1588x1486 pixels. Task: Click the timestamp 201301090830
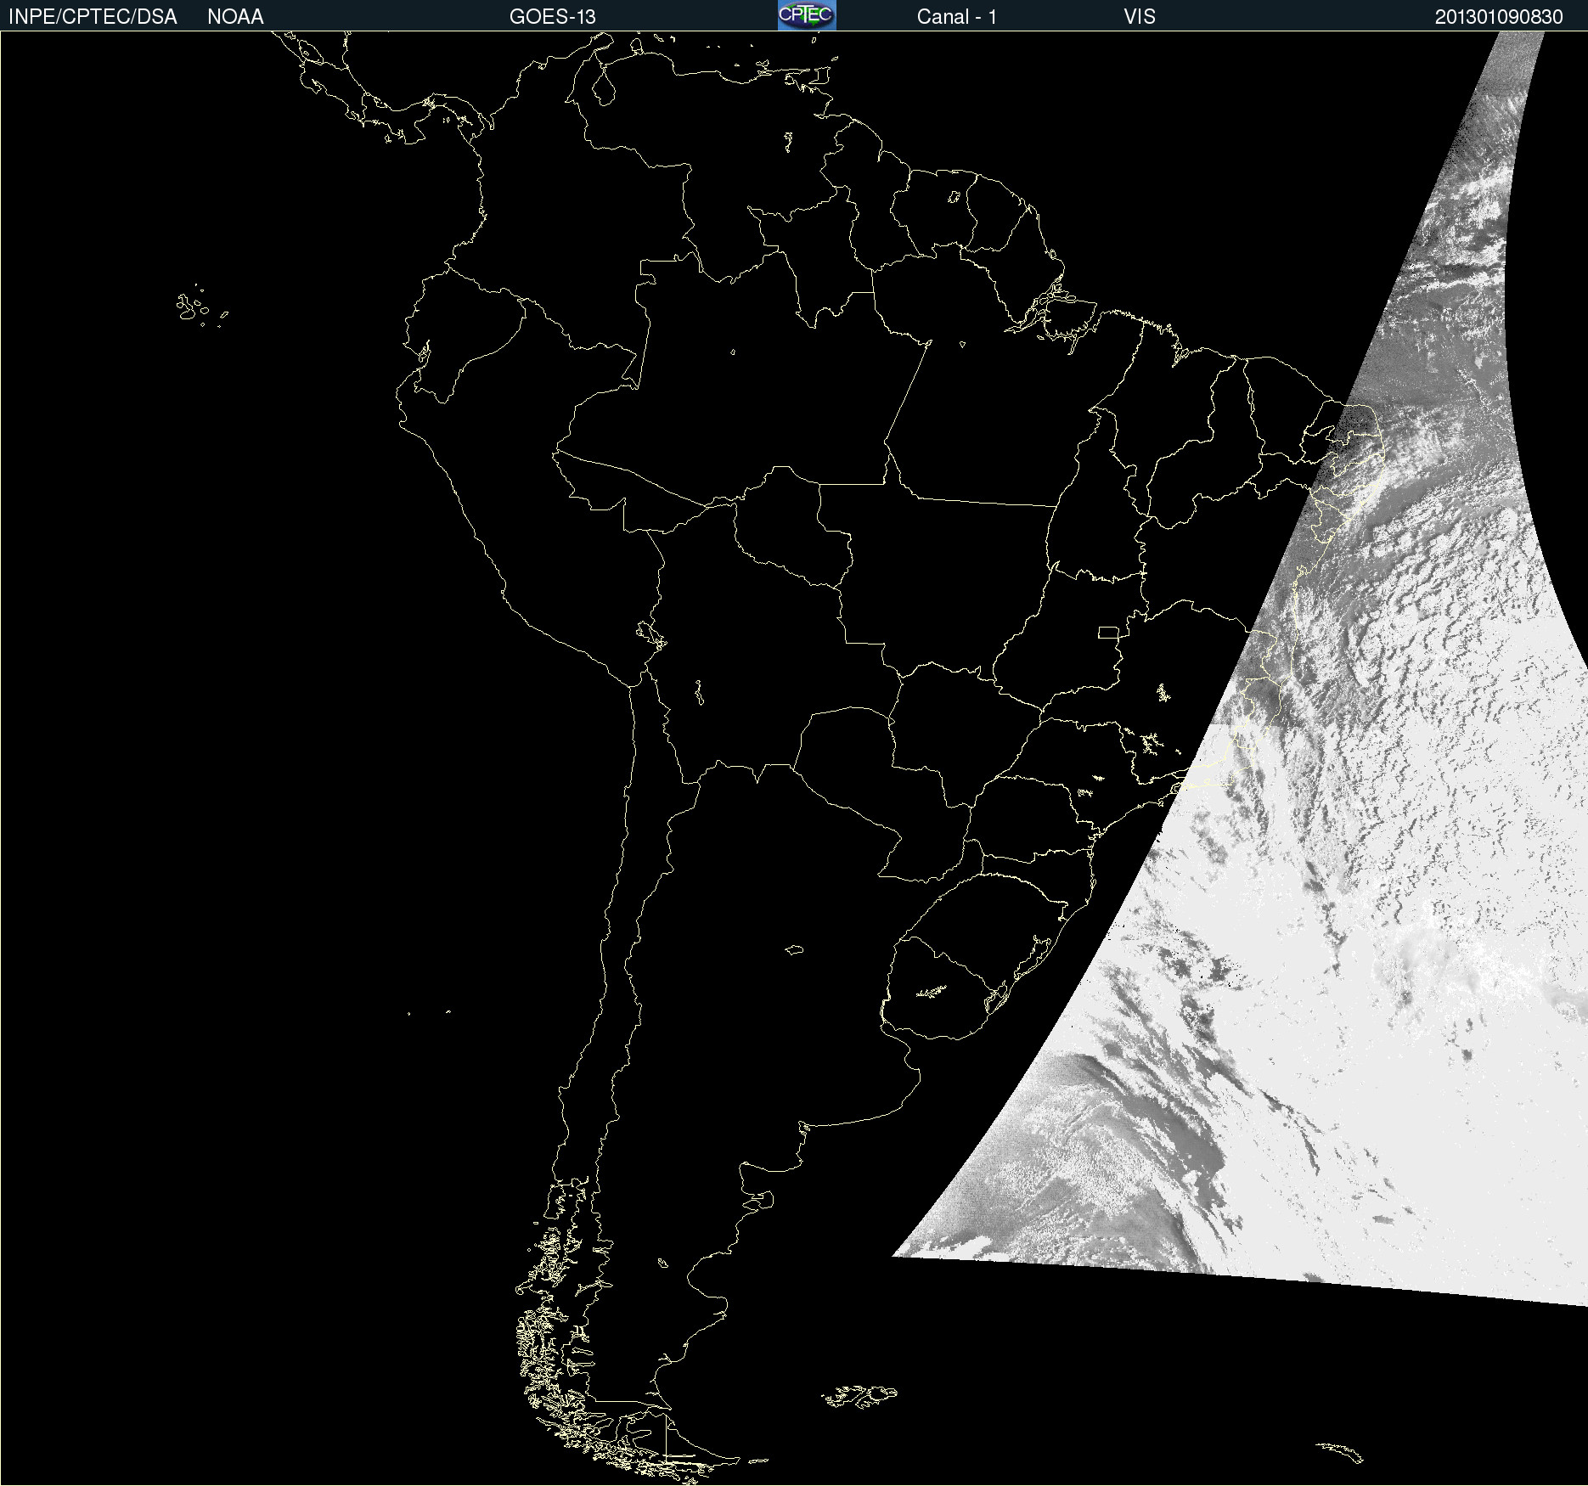coord(1499,17)
